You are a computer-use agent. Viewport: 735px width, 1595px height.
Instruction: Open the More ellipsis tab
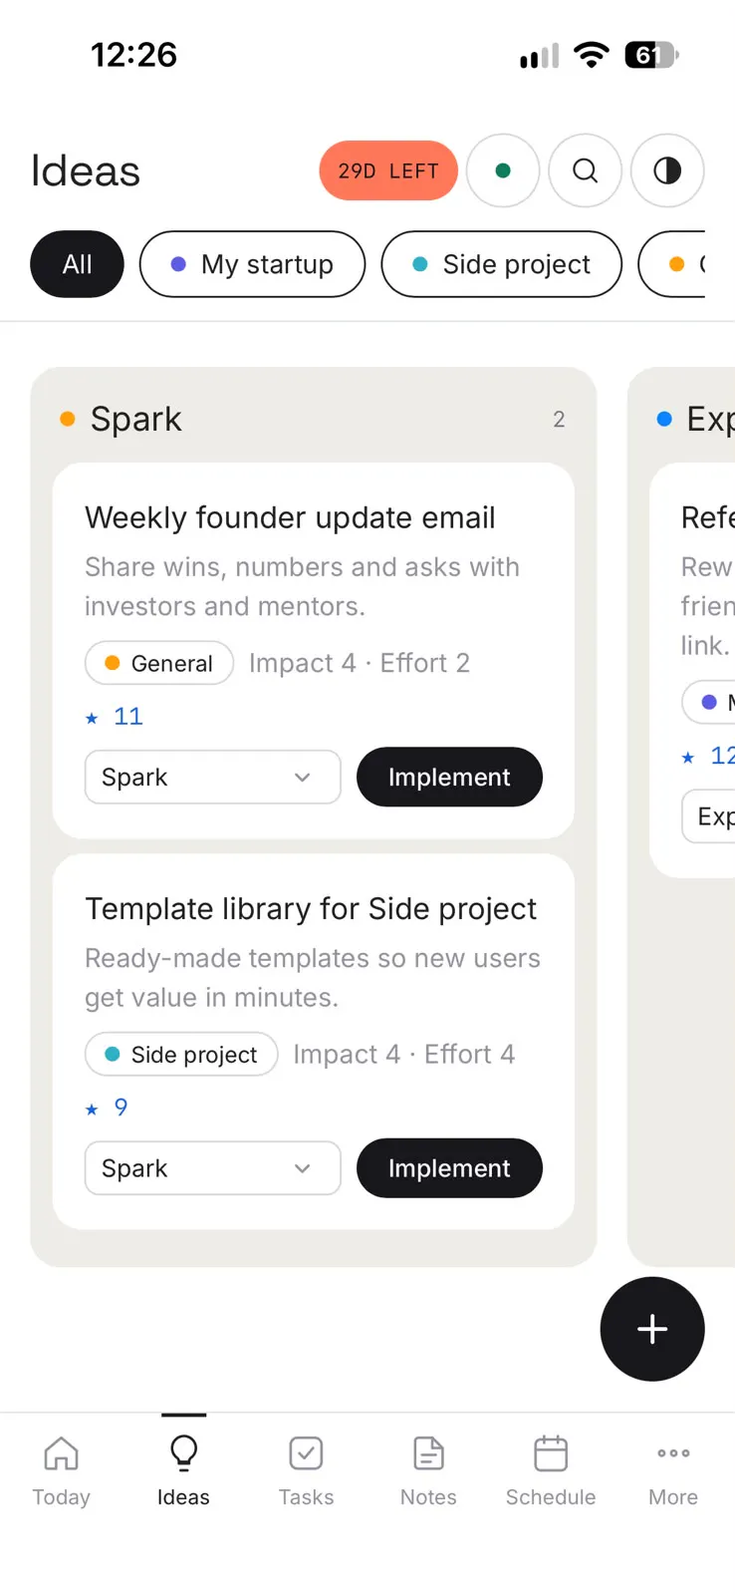(673, 1471)
